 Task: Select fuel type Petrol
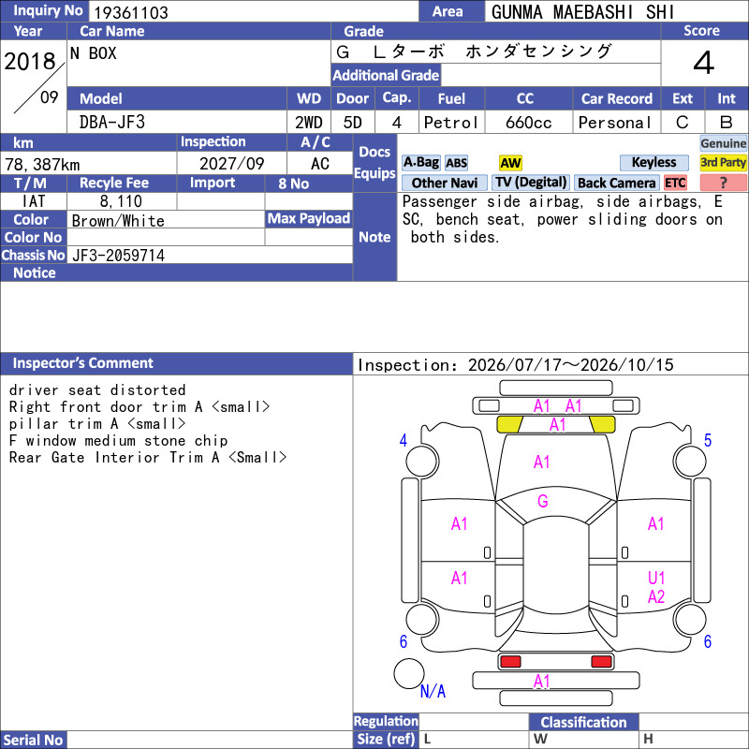(x=451, y=123)
